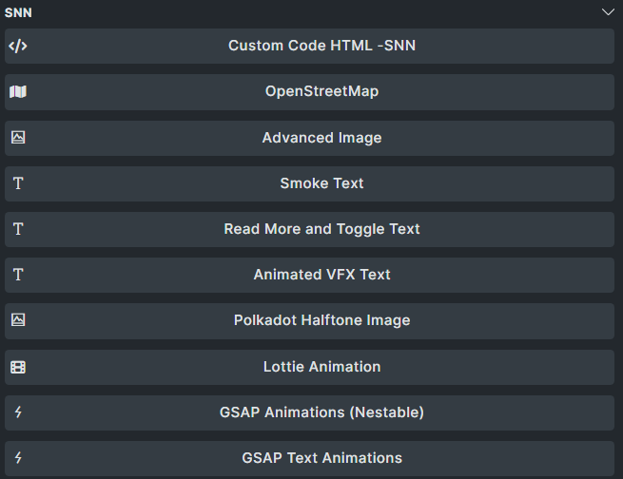Click the code brackets icon for Custom Code HTML

(x=18, y=46)
